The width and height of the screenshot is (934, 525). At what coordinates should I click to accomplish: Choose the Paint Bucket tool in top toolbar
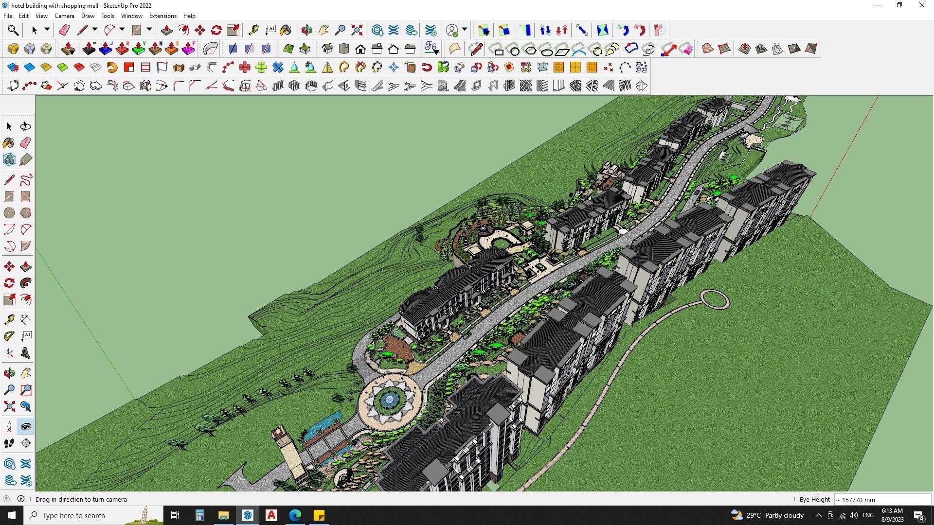[286, 30]
